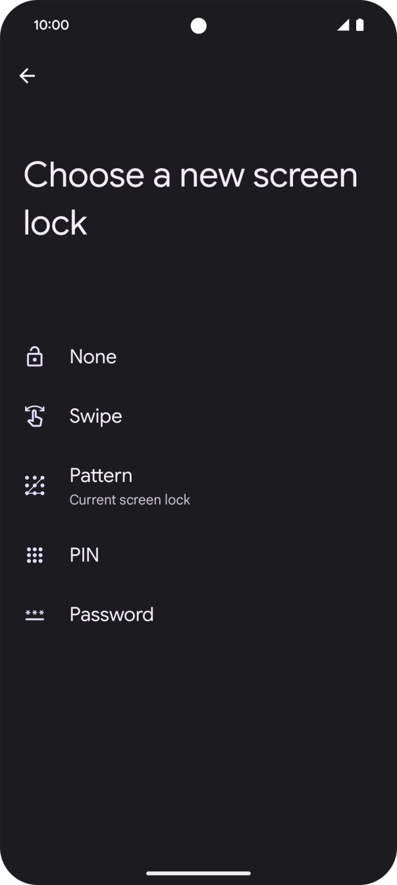397x885 pixels.
Task: Click the open padlock icon beside None
Action: [x=34, y=357]
